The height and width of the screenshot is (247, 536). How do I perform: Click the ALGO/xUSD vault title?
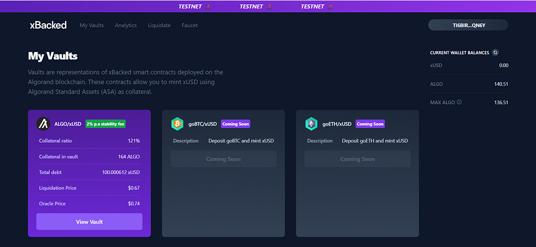[x=67, y=124]
